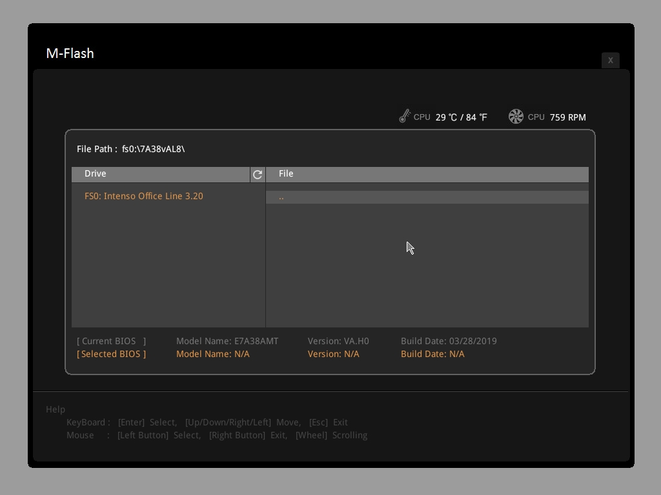Click the [Current BIOS] label
Screen dimensions: 661x495
111,341
